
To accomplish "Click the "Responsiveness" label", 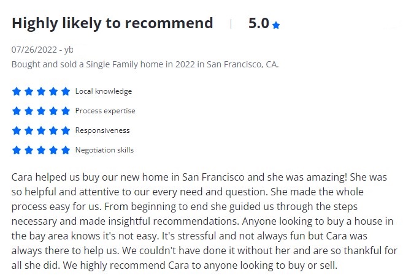I will click(x=102, y=130).
